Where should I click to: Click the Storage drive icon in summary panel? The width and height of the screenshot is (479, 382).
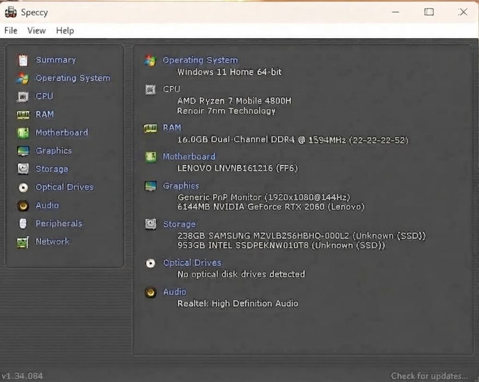point(151,224)
